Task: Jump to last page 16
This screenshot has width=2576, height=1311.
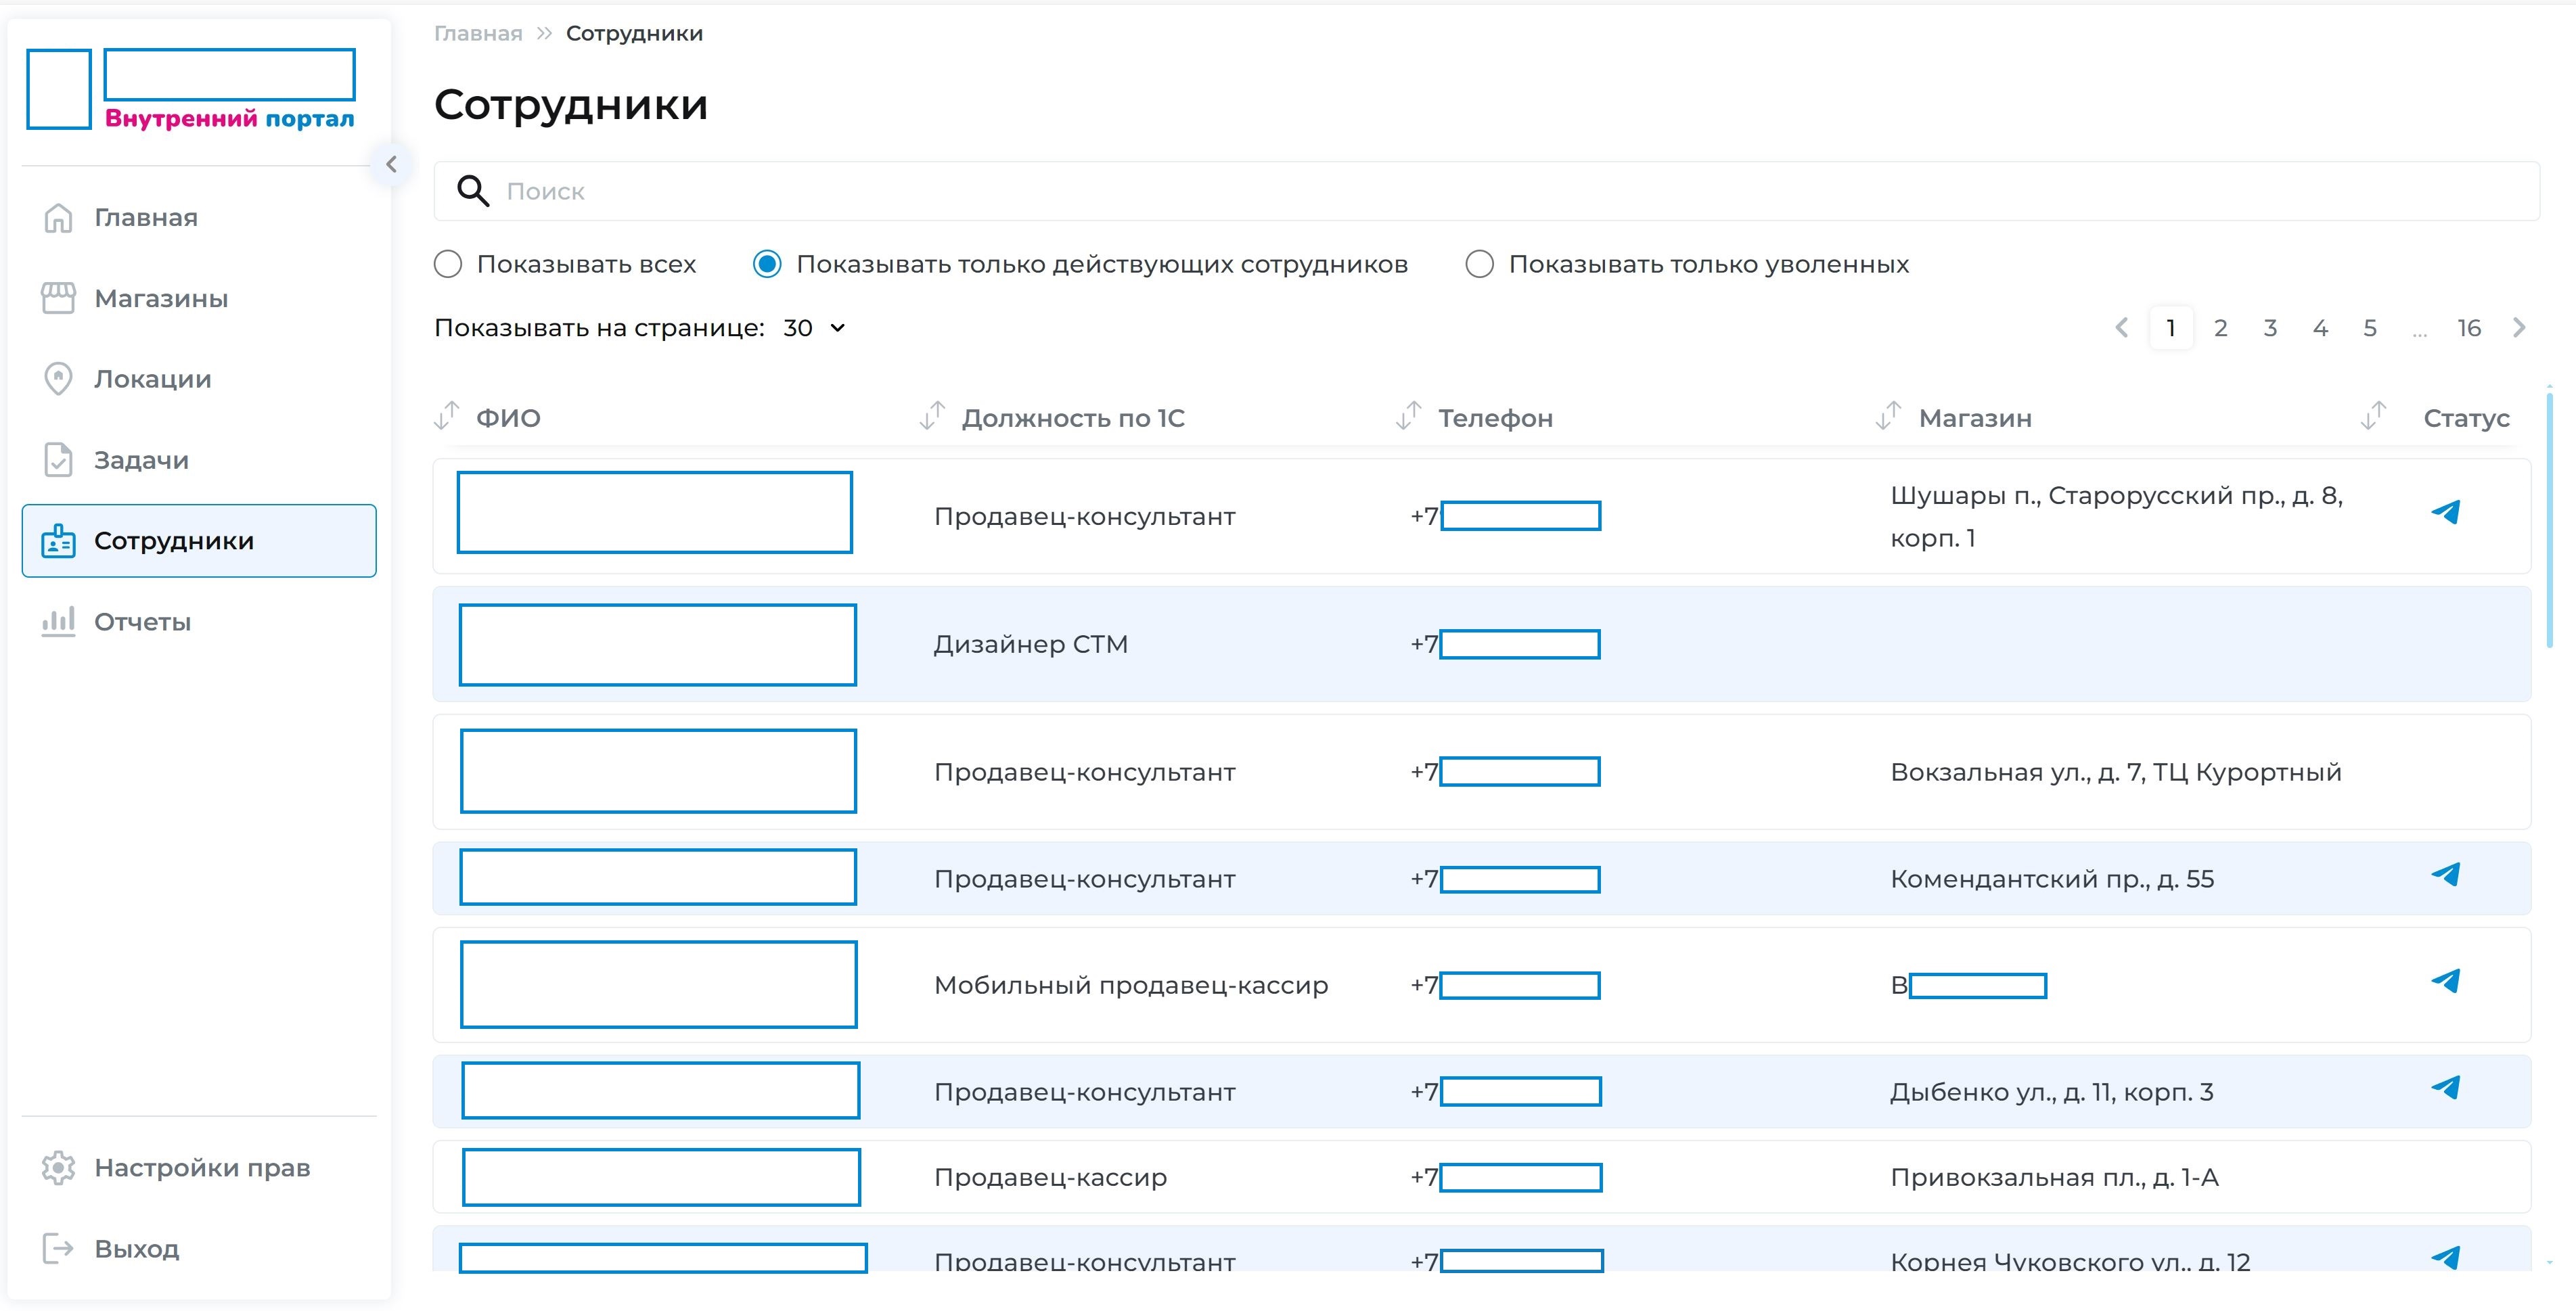Action: pos(2469,328)
